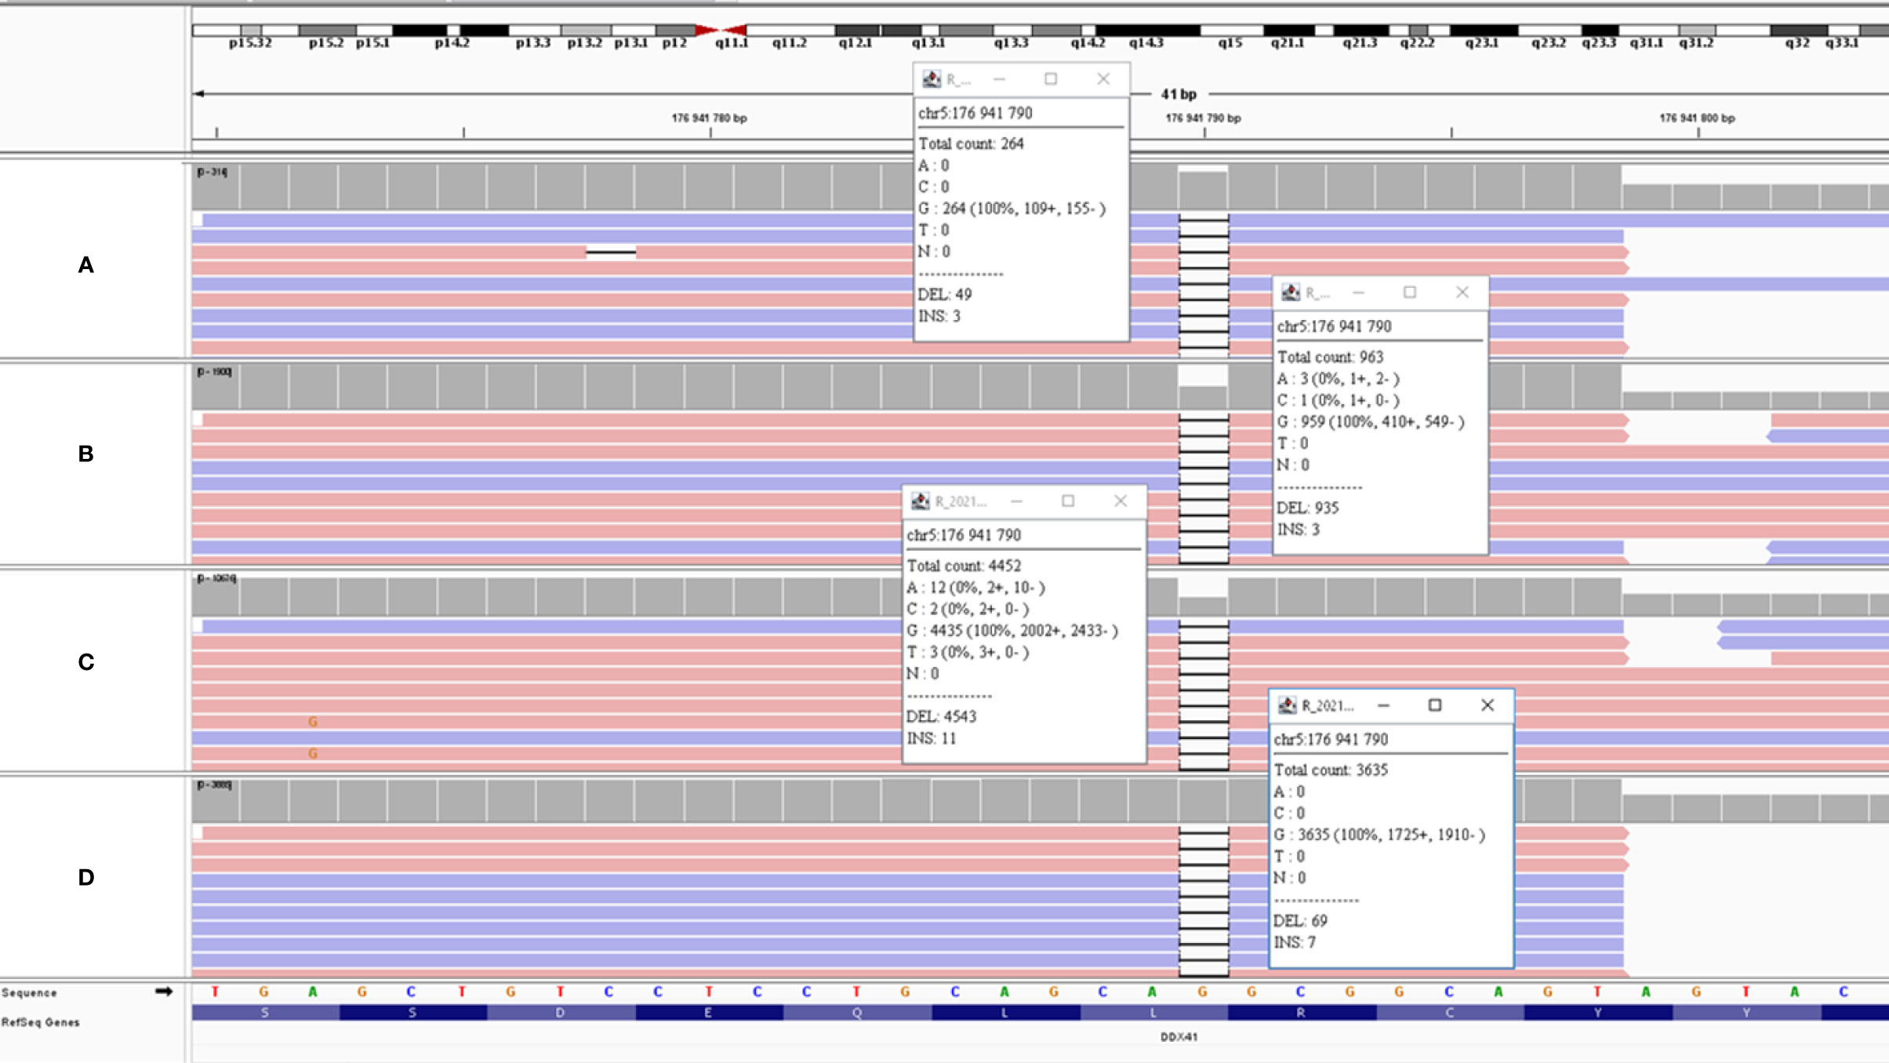The height and width of the screenshot is (1063, 1889).
Task: Maximize the popup showing Total count: 264
Action: 1051,79
